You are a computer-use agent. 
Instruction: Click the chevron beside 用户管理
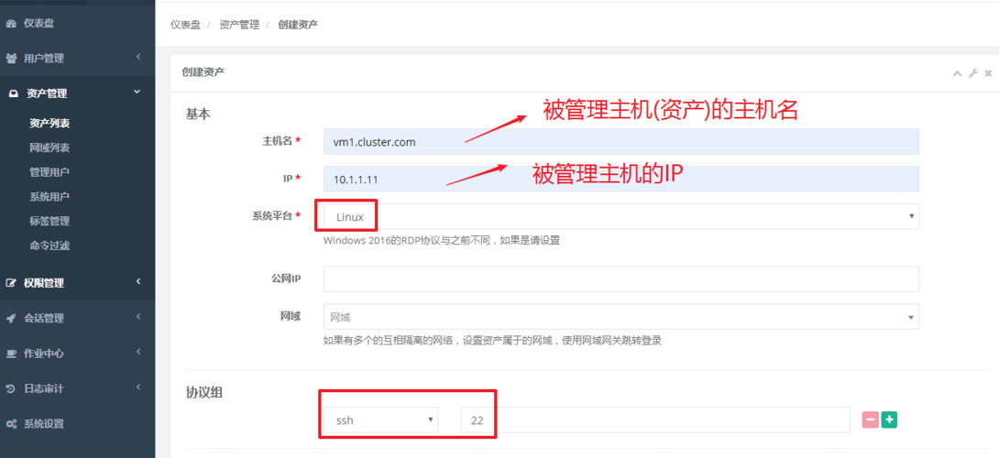click(x=138, y=58)
